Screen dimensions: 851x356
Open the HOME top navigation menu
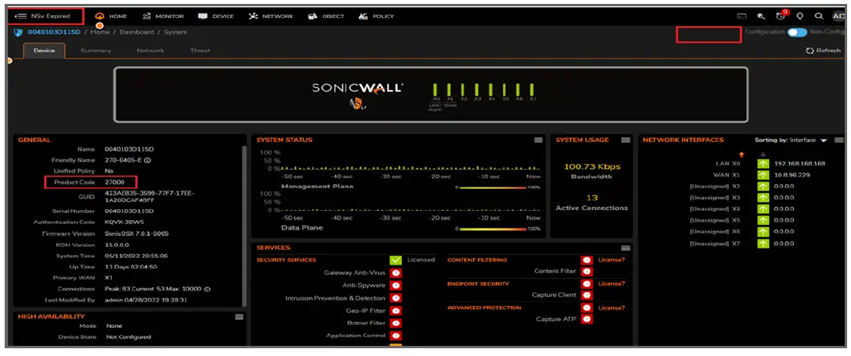pos(111,16)
